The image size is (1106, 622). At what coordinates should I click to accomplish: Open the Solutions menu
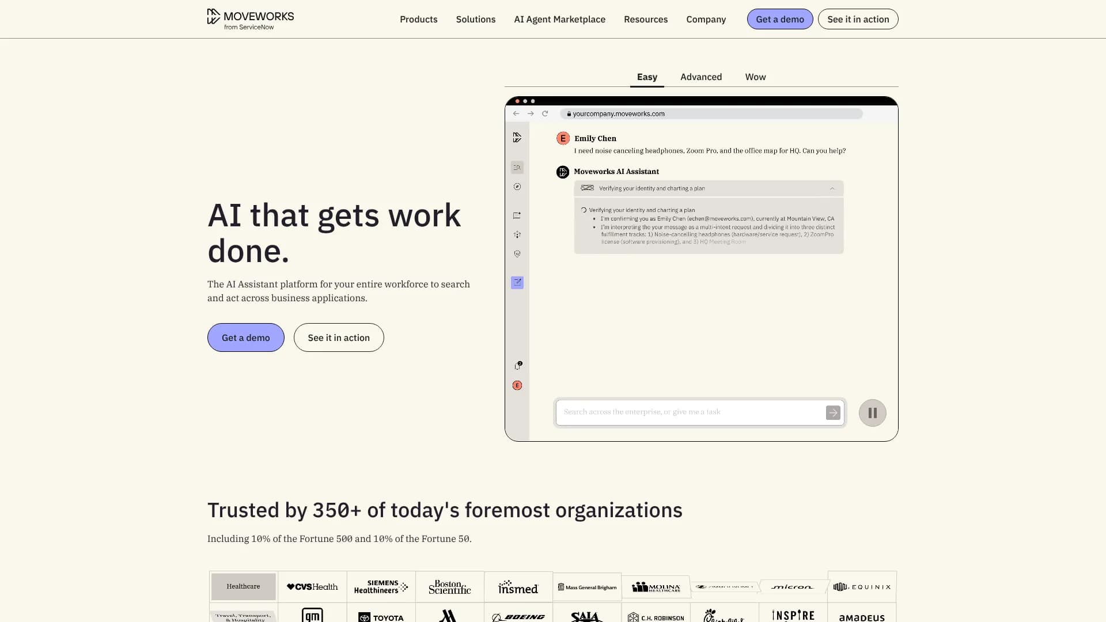pos(476,19)
